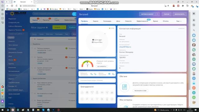The height and width of the screenshot is (112, 199).
Task: Expand the Битрикс24 Маркет dropdown arrow
Action: [x=158, y=14]
